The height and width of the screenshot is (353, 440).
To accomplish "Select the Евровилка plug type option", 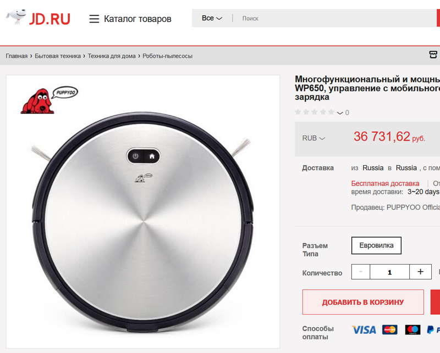I will pyautogui.click(x=376, y=245).
